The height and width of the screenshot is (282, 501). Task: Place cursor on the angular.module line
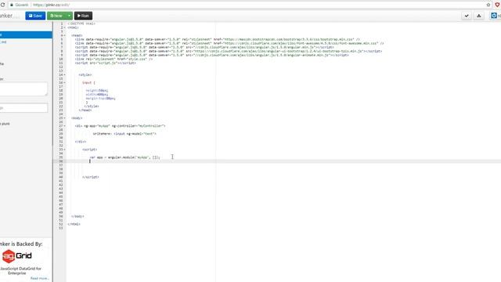pyautogui.click(x=124, y=157)
